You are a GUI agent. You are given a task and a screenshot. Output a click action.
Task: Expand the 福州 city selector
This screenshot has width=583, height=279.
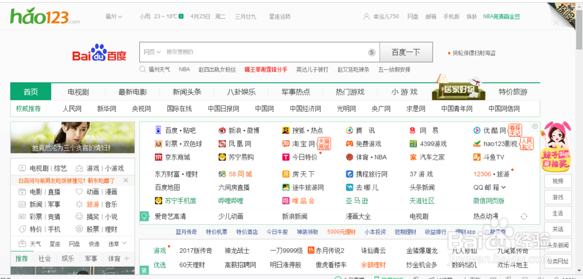coord(114,16)
